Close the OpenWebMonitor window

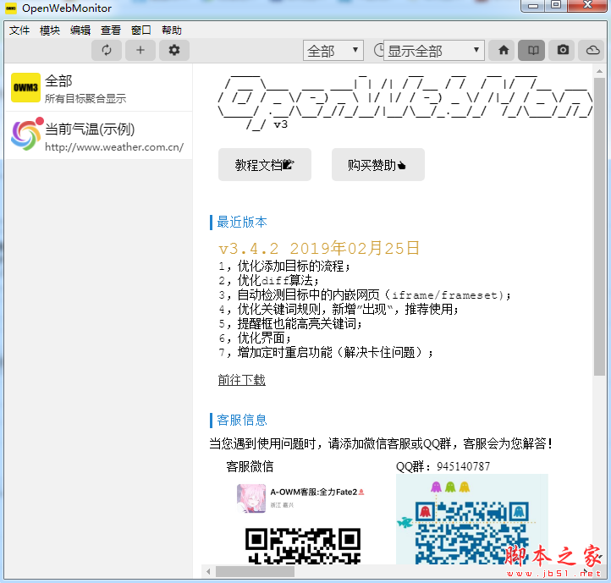[587, 5]
